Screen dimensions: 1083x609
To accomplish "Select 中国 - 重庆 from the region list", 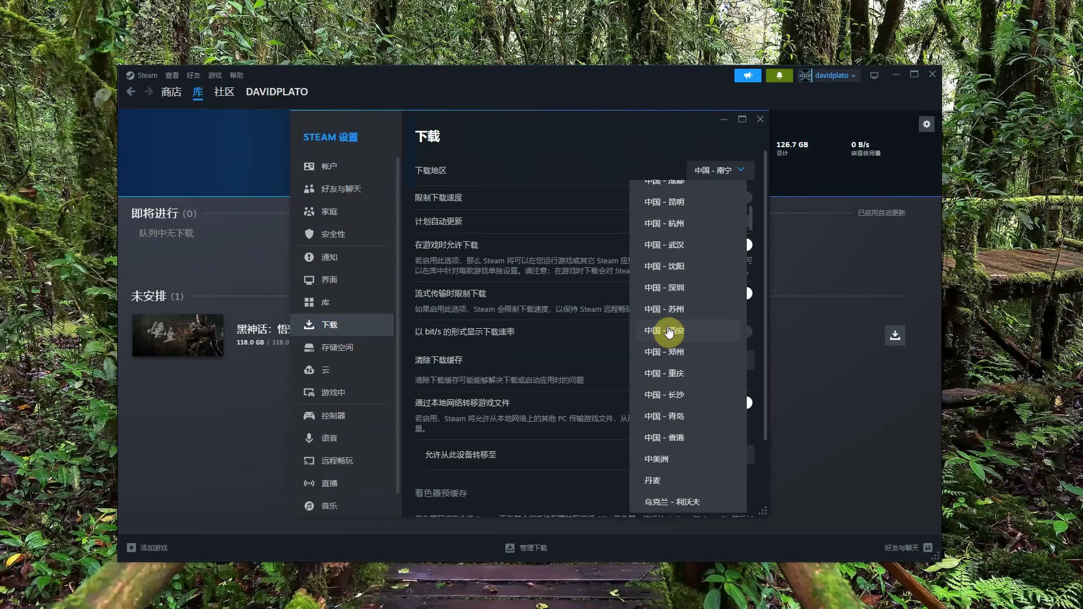I will point(688,373).
